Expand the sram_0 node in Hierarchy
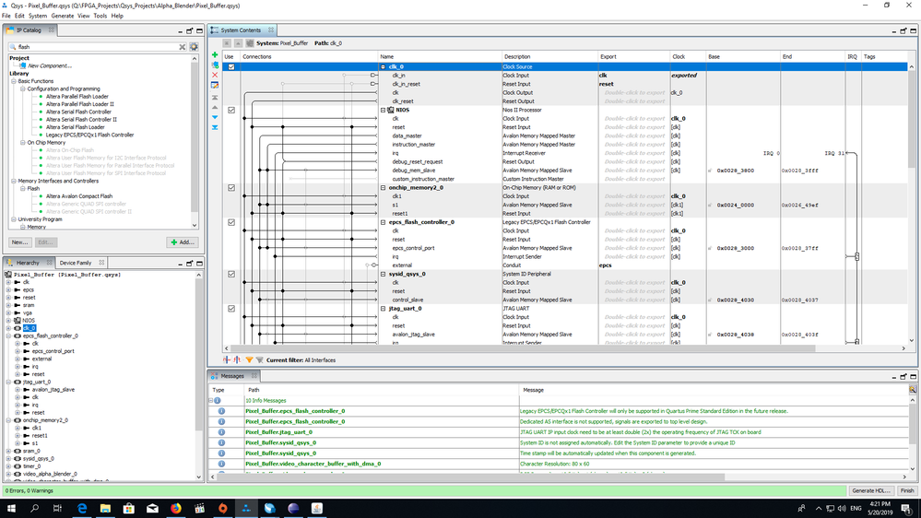Image resolution: width=921 pixels, height=518 pixels. pyautogui.click(x=9, y=451)
